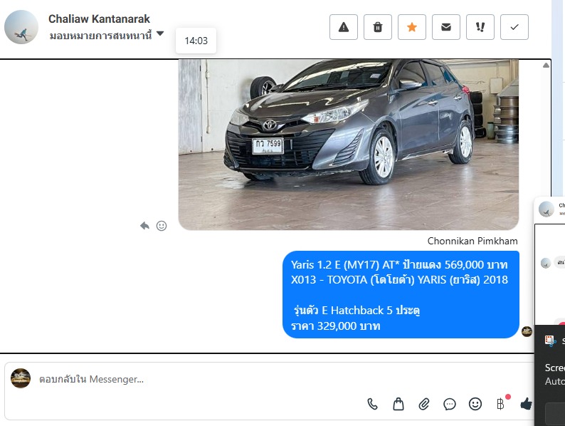The image size is (565, 426).
Task: Open saved replies speech bubble icon
Action: 450,404
